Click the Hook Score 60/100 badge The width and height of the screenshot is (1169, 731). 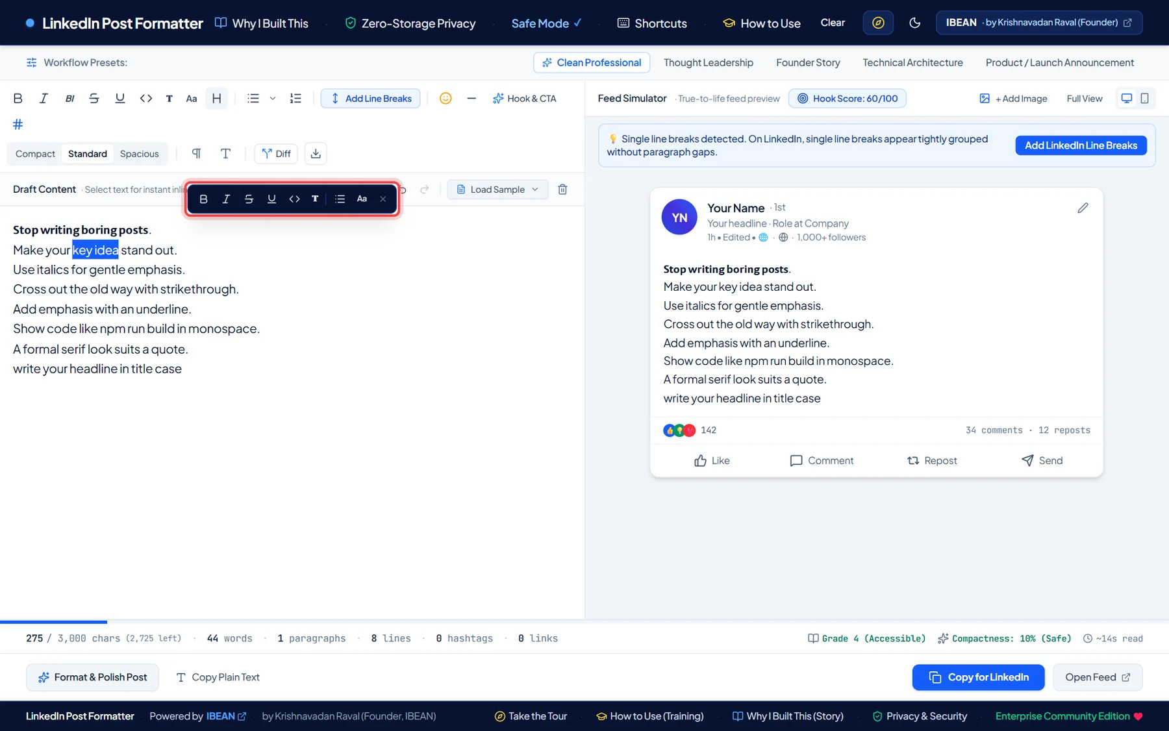[x=848, y=99]
